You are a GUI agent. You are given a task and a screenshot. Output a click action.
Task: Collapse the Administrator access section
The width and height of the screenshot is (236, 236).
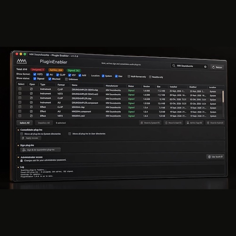click(18, 157)
